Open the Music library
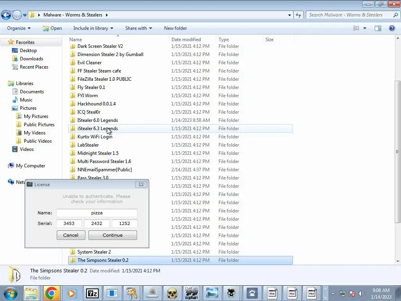 (26, 100)
